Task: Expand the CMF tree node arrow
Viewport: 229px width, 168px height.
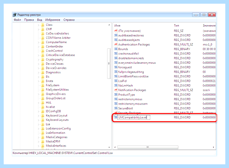Action: 38,29
